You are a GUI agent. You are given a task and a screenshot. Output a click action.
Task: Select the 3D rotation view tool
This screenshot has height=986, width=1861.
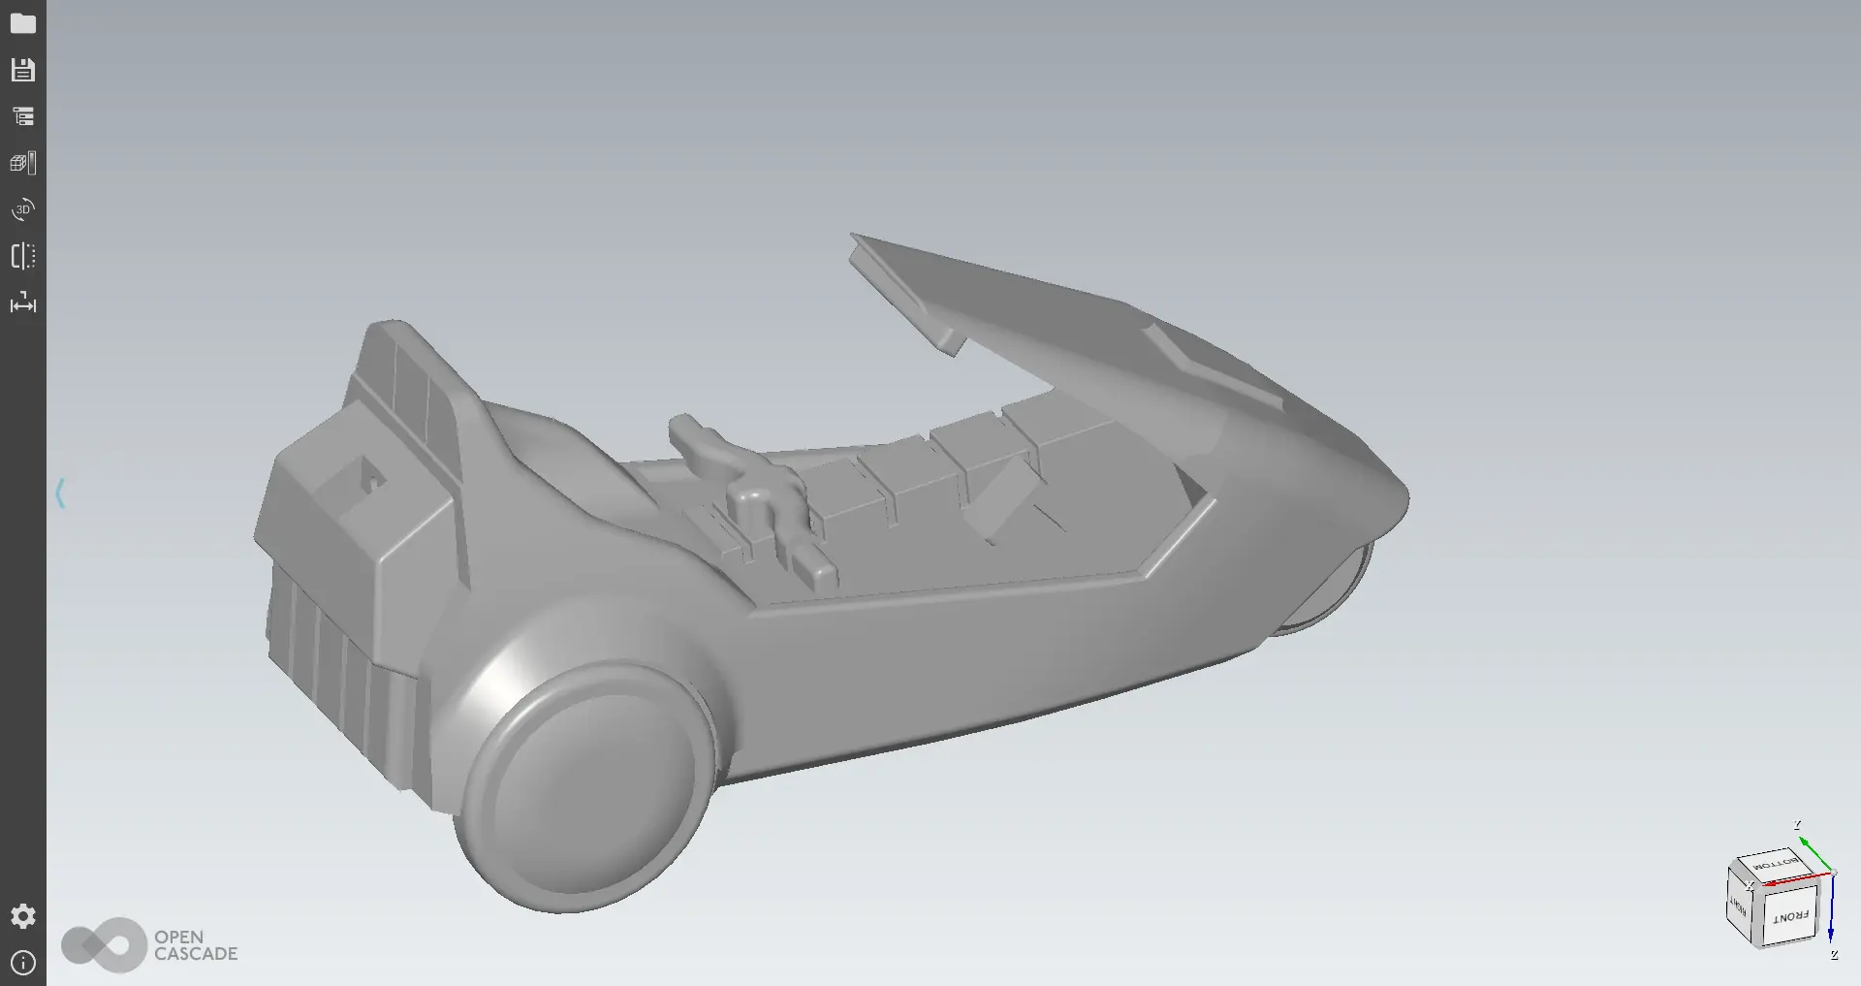tap(22, 209)
